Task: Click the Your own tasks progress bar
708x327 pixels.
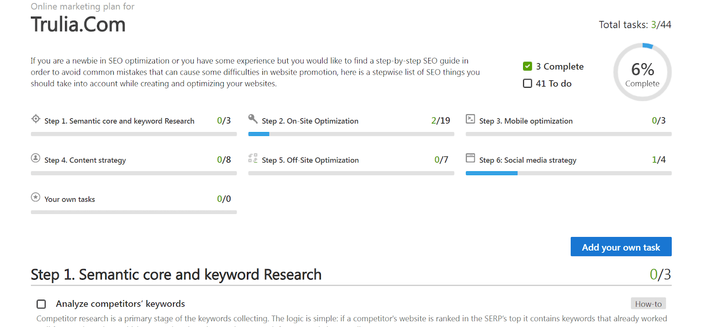Action: coord(134,212)
